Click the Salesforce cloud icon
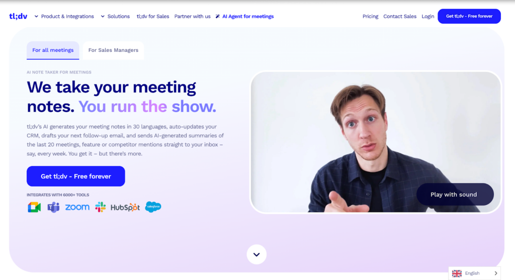Screen dimensions: 515x280 coord(153,207)
